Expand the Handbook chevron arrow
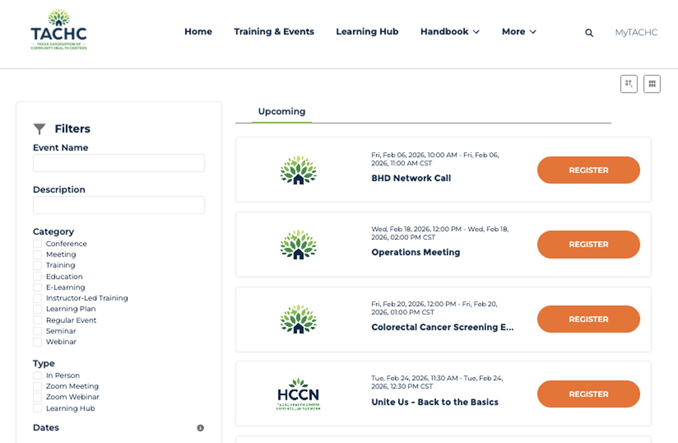Screen dimensions: 678x443 click(477, 32)
